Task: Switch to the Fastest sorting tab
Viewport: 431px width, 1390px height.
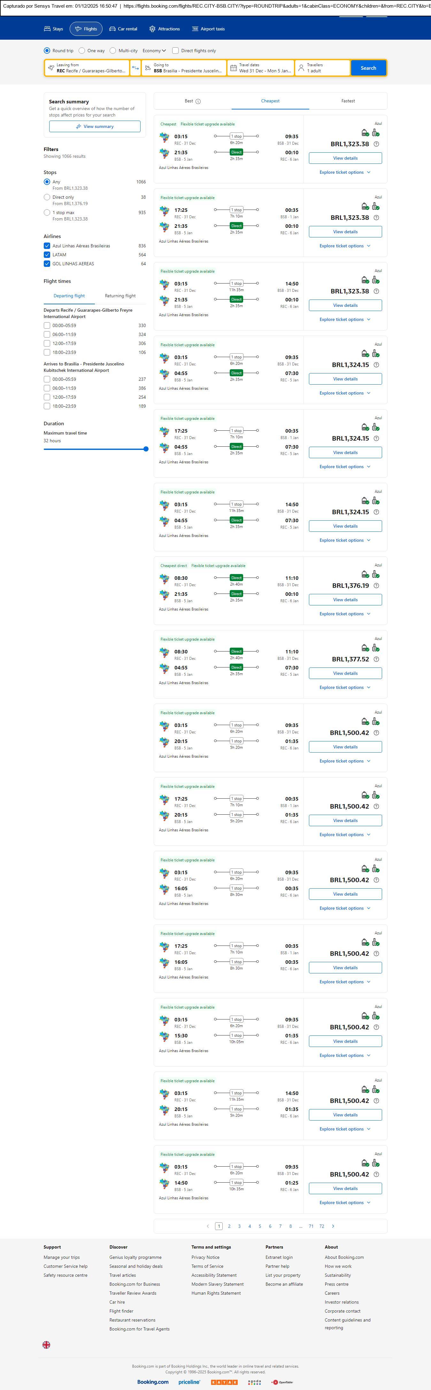Action: point(348,101)
